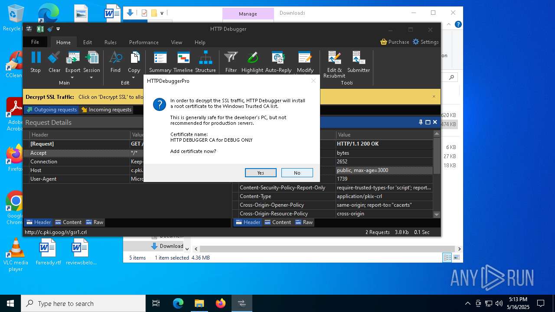Image resolution: width=555 pixels, height=312 pixels.
Task: Open quick access toolbar dropdown arrow
Action: 58,29
